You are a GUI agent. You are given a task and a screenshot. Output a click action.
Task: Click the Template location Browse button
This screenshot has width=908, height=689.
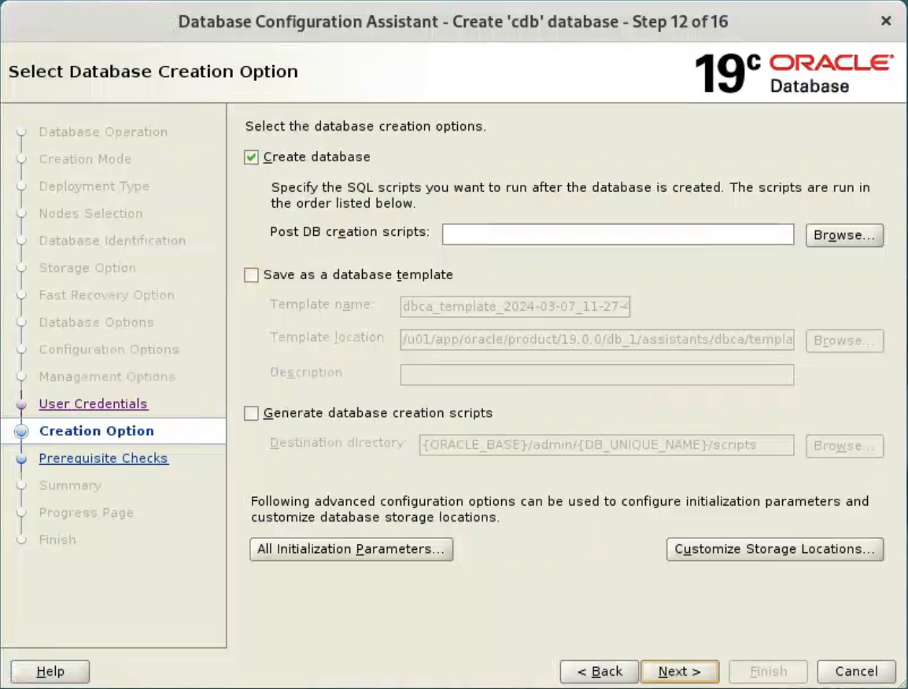tap(844, 341)
